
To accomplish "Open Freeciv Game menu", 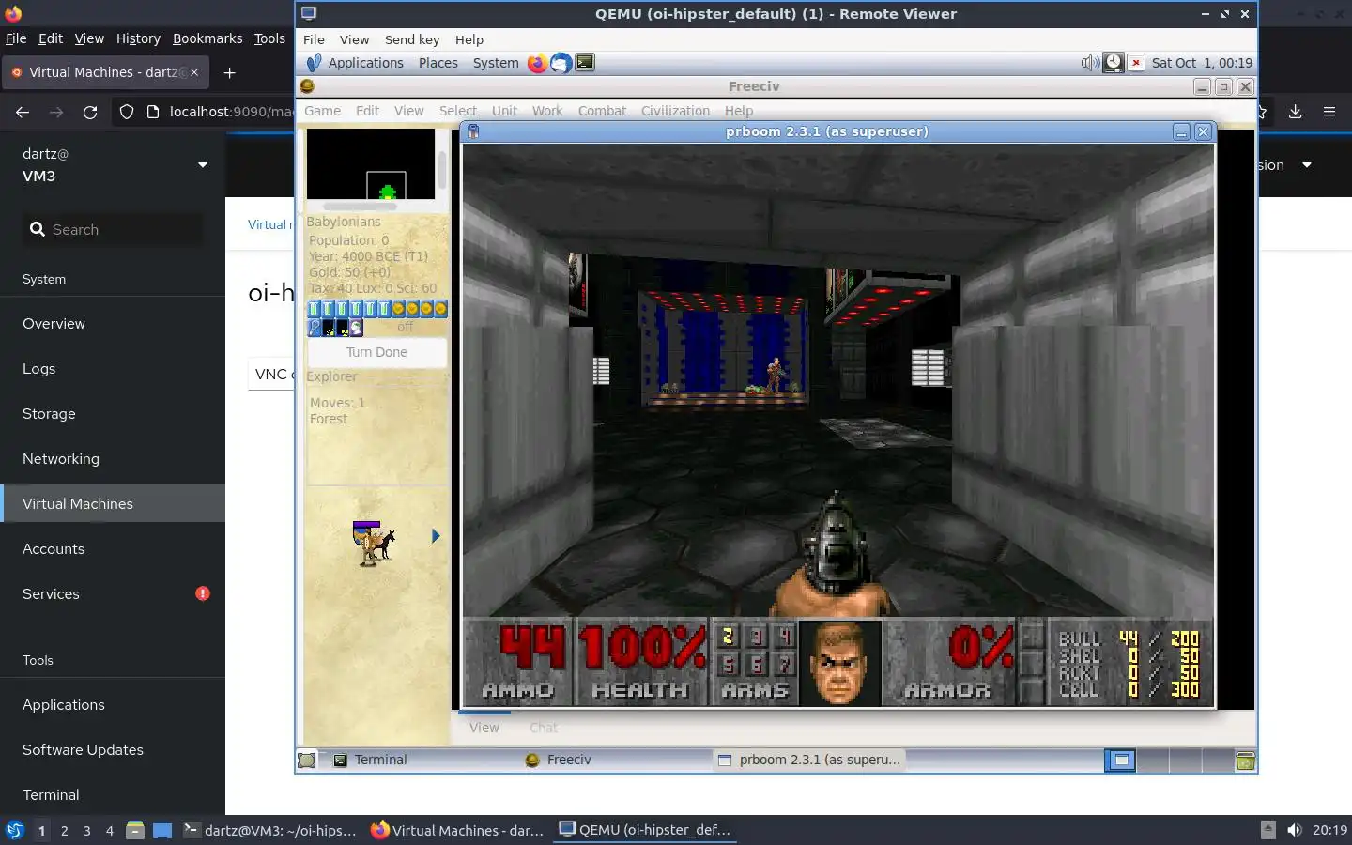I will click(323, 111).
